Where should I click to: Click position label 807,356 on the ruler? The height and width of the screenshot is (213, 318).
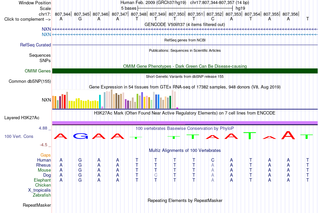[290, 14]
